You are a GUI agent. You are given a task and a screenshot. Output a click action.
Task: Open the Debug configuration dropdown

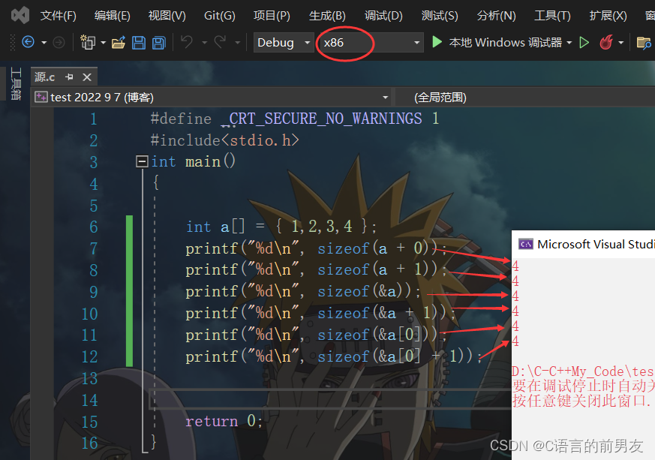pos(284,43)
